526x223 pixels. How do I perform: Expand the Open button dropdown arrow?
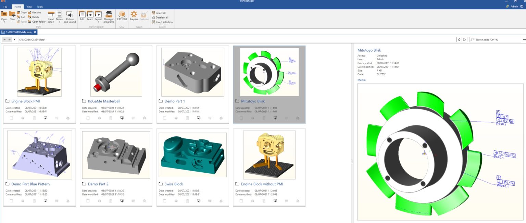[4, 22]
